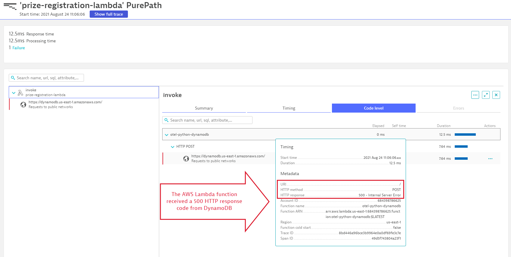Viewport: 511px width, 257px height.
Task: Click 7.64 ms duration in HTTP POST row
Action: tap(445, 147)
